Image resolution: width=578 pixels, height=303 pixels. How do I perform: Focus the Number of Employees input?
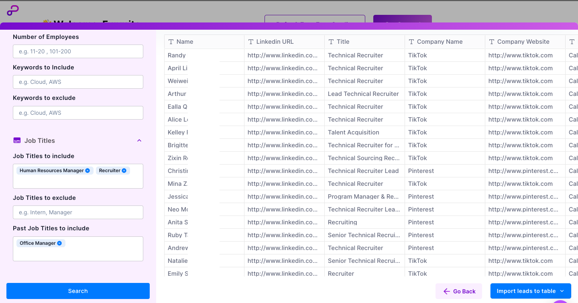point(78,51)
